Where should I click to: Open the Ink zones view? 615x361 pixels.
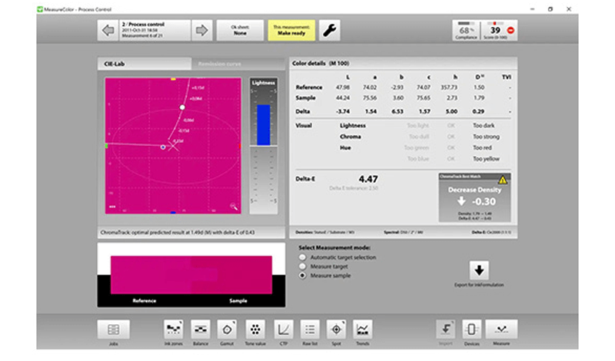(174, 330)
